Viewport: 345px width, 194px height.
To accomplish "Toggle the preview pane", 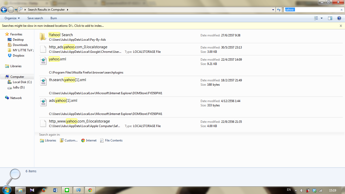I will click(330, 18).
